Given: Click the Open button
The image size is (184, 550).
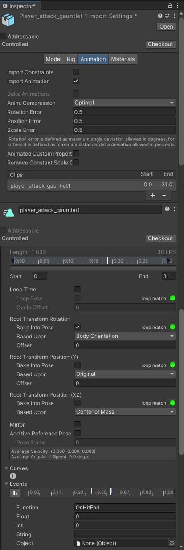Looking at the screenshot, I should pos(166,27).
